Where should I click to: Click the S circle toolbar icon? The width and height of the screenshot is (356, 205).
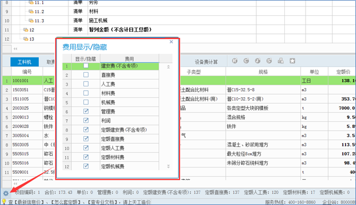[269, 61]
